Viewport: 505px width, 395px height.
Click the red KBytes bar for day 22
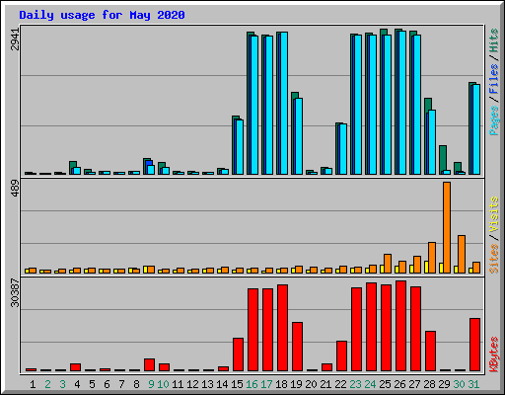[341, 356]
